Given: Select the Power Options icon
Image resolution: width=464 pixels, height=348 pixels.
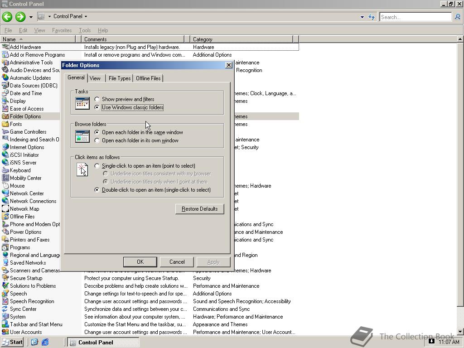Looking at the screenshot, I should point(5,232).
